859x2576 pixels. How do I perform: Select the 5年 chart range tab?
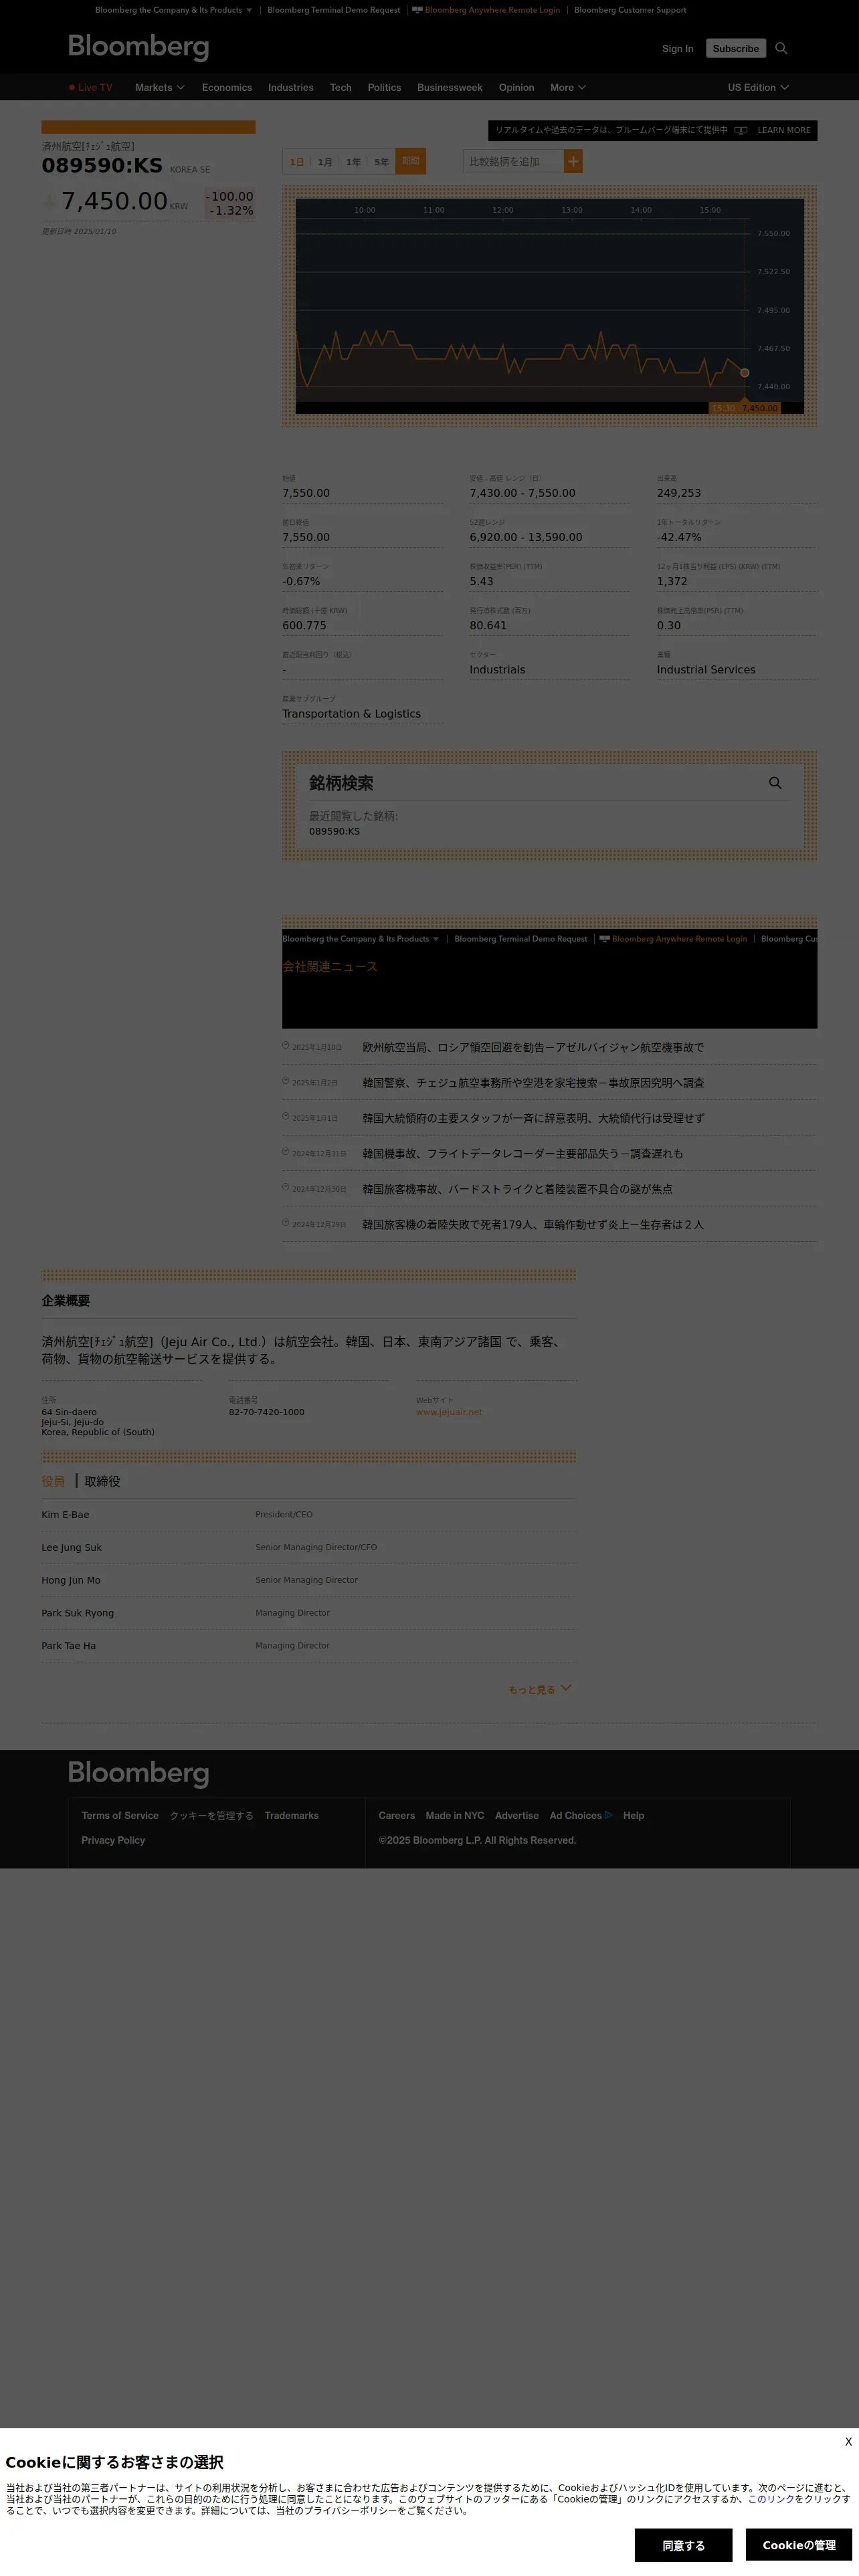(x=381, y=162)
